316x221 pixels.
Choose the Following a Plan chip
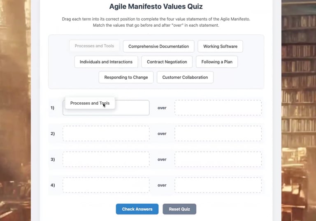[x=217, y=62]
